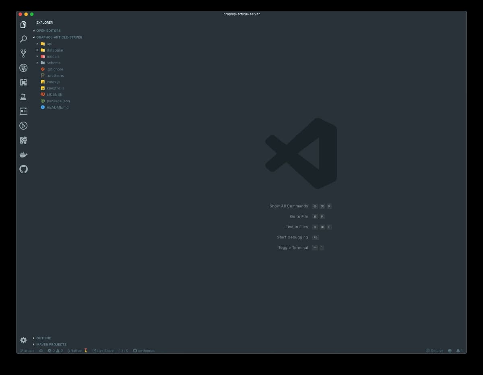
Task: Open package.json in the explorer
Action: tap(58, 101)
